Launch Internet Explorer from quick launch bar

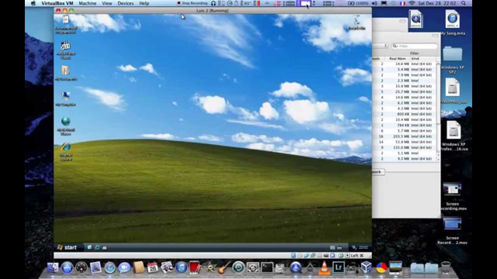[97, 247]
